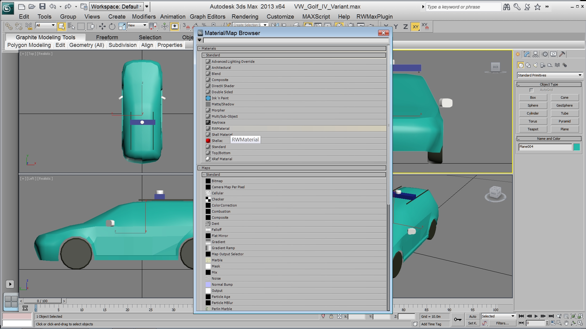Select the Select and Move tool
586x329 pixels.
click(x=102, y=27)
